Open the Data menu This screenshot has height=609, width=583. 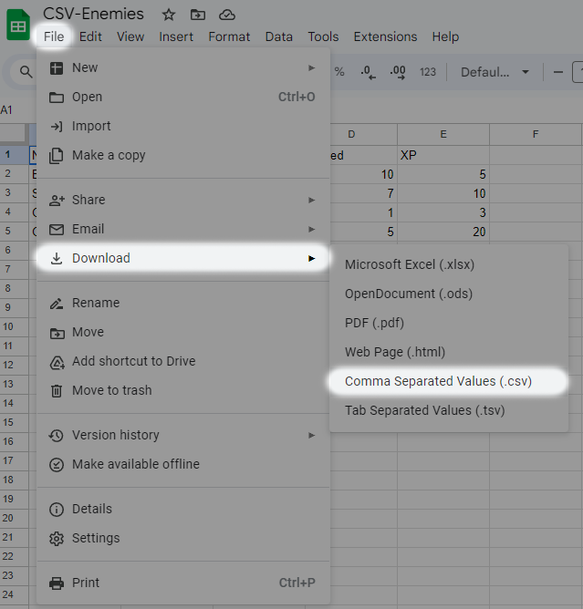[278, 36]
